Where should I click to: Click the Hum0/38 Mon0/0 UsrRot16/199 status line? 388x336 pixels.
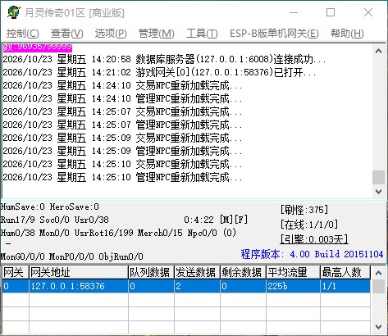tap(118, 233)
